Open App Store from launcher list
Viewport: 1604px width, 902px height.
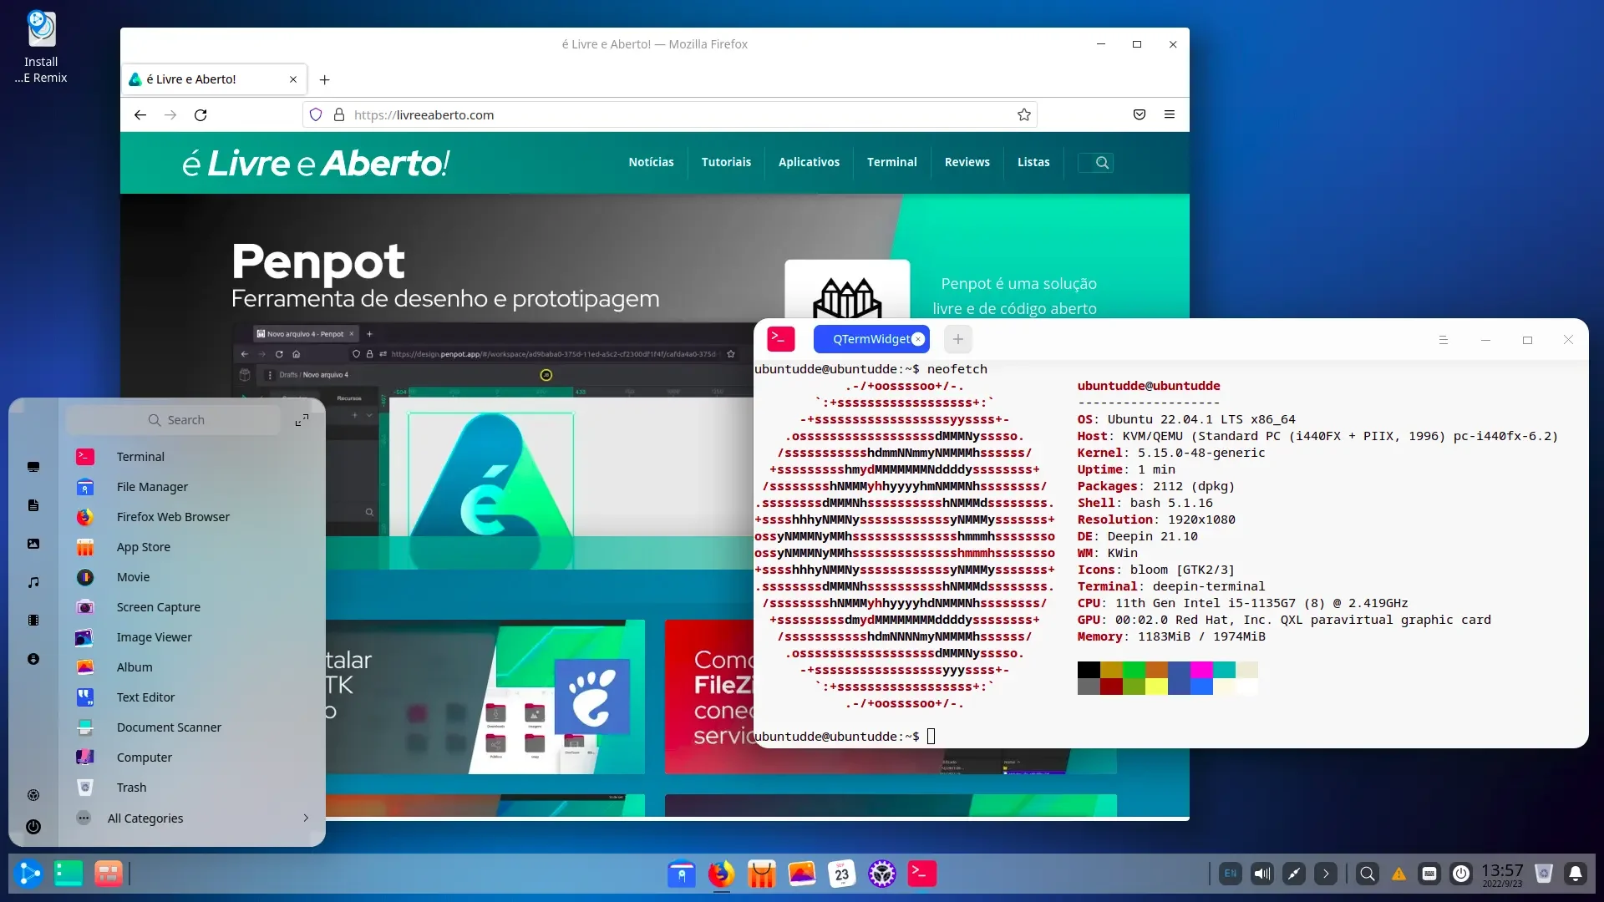click(194, 547)
